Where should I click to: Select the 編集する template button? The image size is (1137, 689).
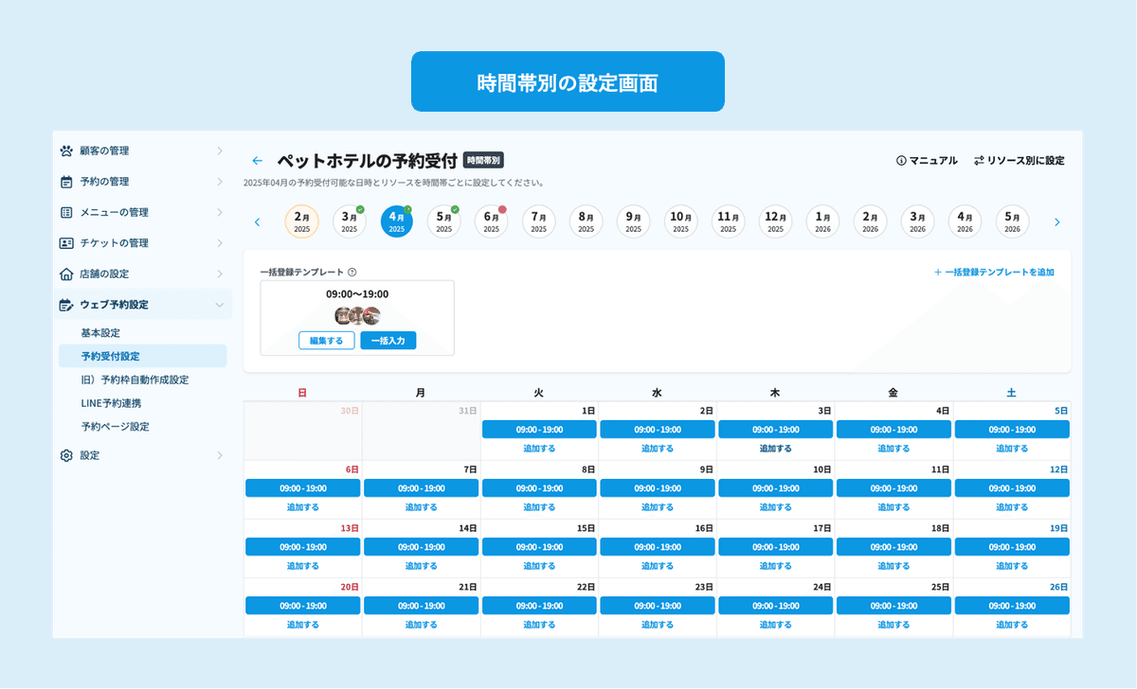click(326, 340)
